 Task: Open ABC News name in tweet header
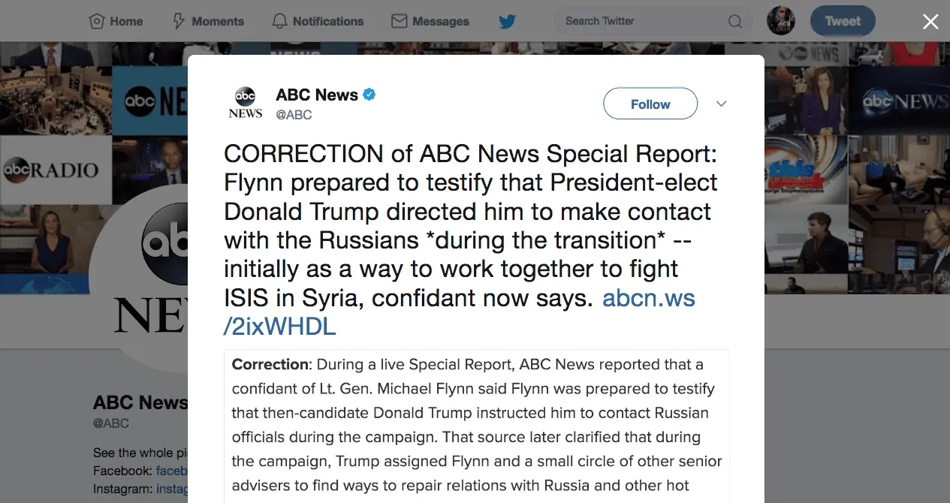[x=317, y=95]
